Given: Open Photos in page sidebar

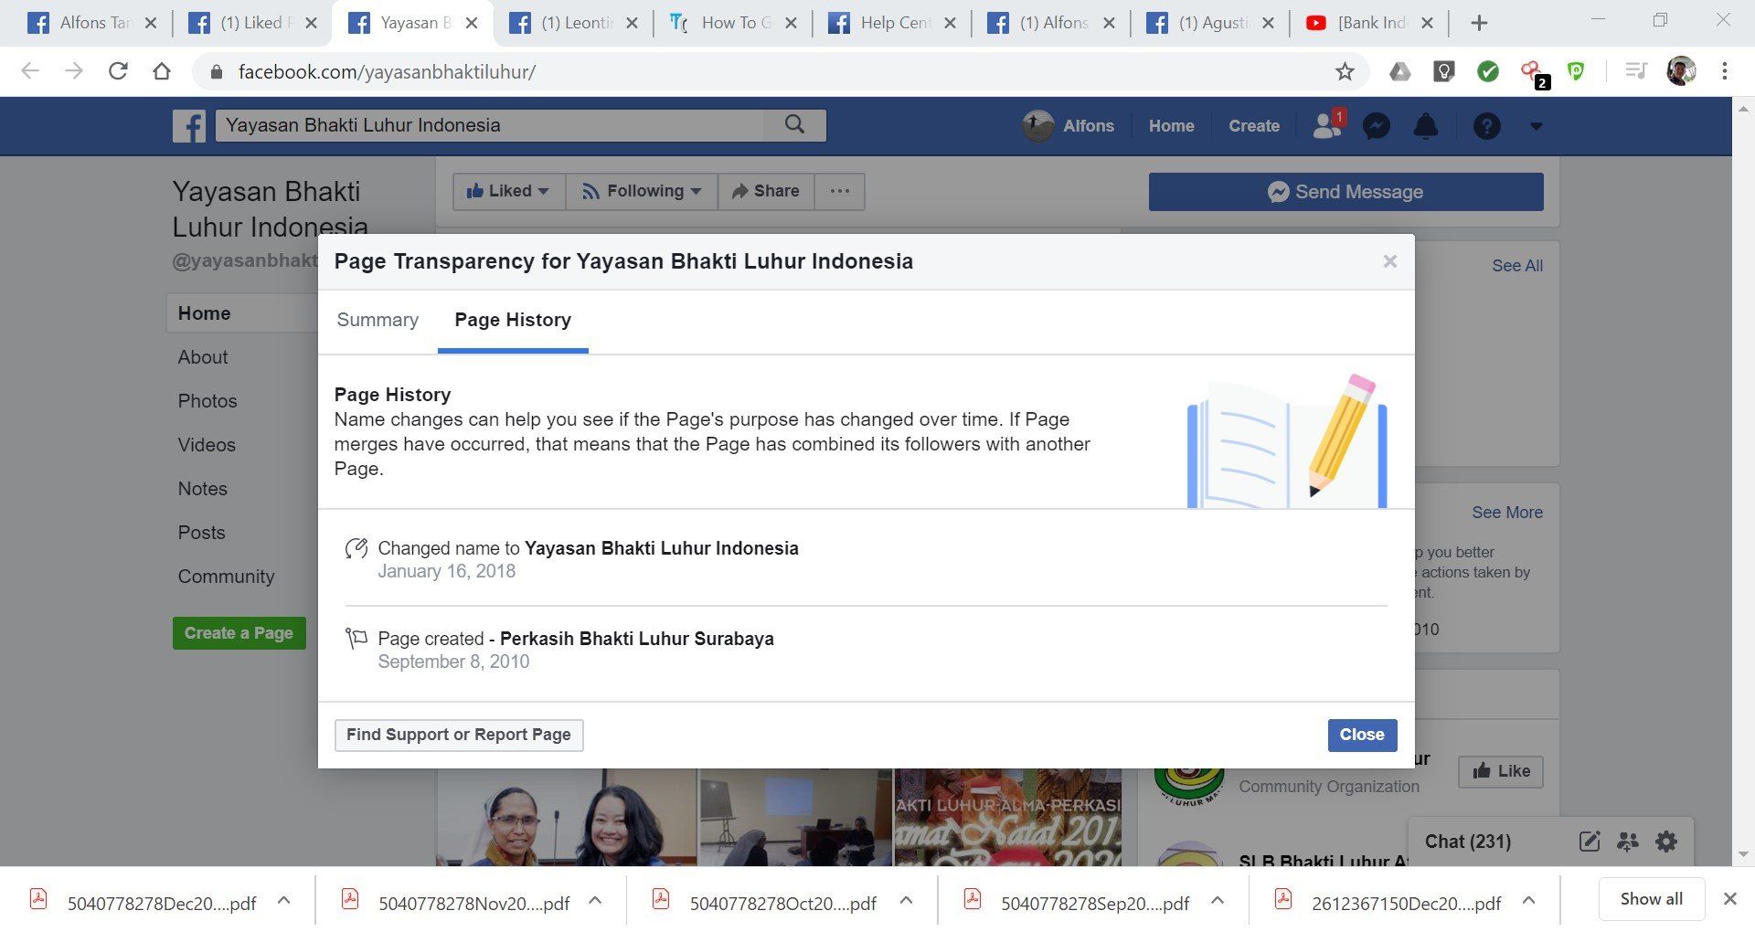Looking at the screenshot, I should coord(207,401).
